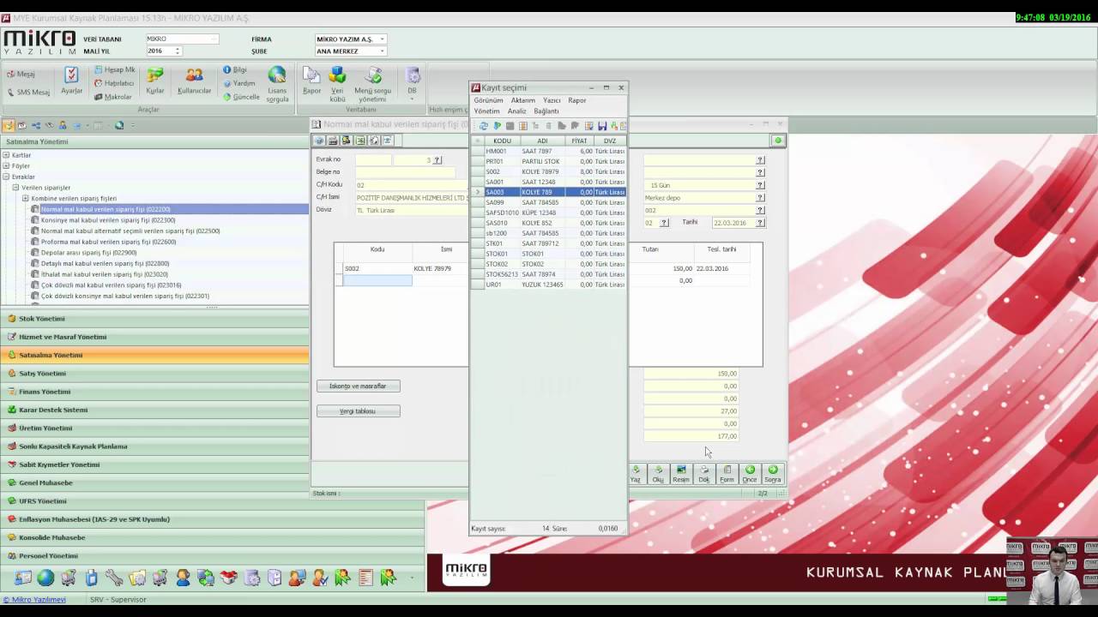Open the Rapor tool in Veritabanı group

tap(311, 81)
